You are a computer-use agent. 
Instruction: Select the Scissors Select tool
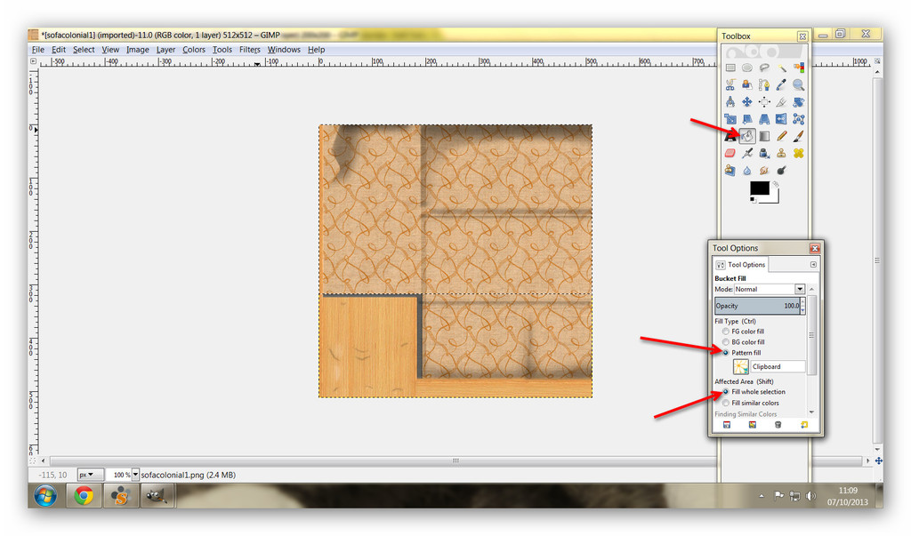[730, 85]
